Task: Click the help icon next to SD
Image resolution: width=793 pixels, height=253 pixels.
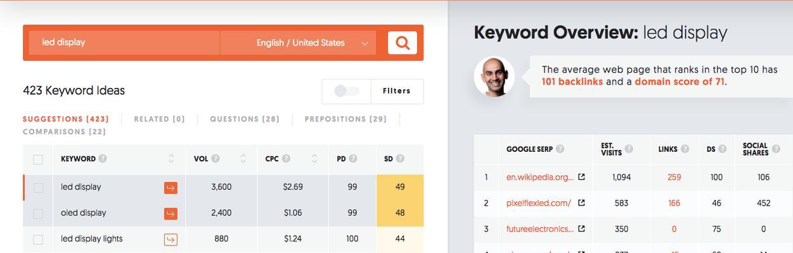Action: (x=400, y=159)
